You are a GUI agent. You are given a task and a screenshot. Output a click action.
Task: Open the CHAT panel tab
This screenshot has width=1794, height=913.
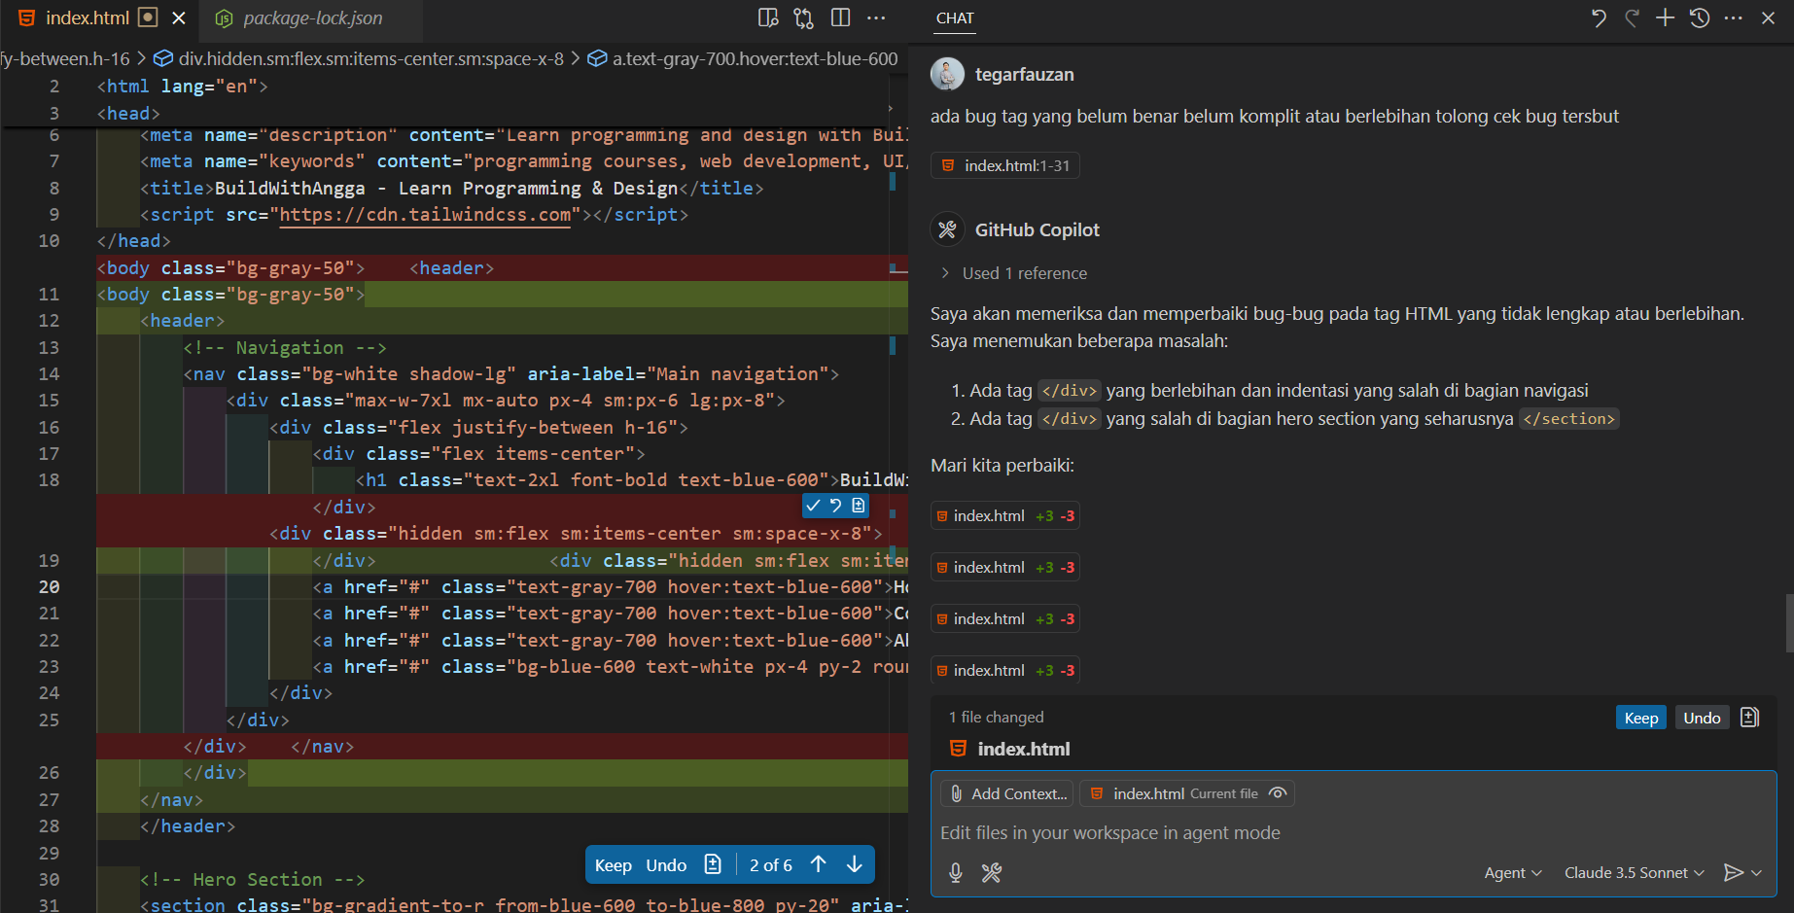955,18
